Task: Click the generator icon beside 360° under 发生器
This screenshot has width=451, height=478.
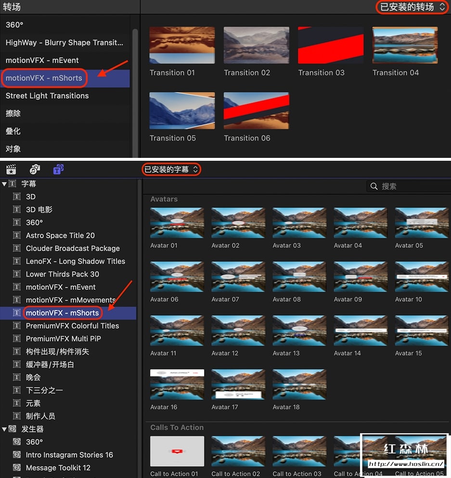Action: pos(17,442)
